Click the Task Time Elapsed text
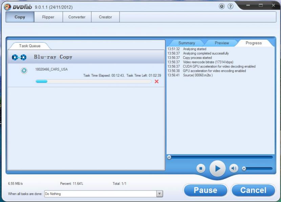 (104, 76)
